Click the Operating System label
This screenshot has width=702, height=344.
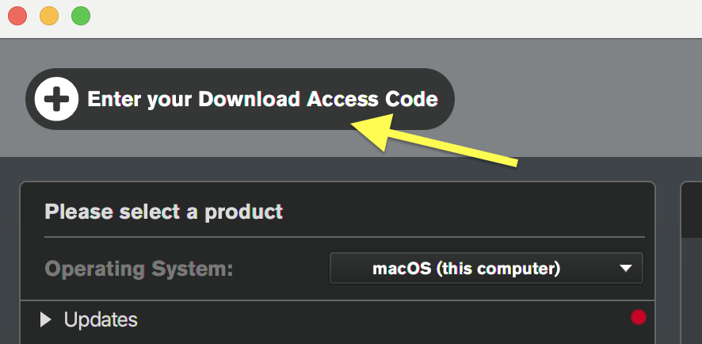[139, 269]
